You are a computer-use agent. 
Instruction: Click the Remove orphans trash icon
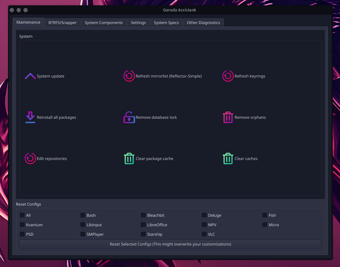click(x=228, y=117)
